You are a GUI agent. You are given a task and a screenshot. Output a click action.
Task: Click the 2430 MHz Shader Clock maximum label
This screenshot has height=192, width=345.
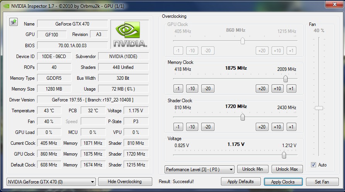(x=287, y=108)
